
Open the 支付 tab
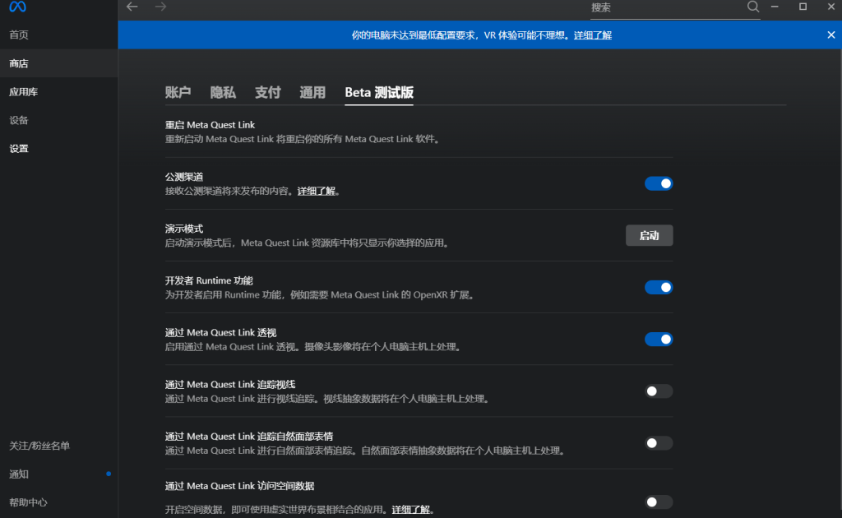(x=268, y=92)
